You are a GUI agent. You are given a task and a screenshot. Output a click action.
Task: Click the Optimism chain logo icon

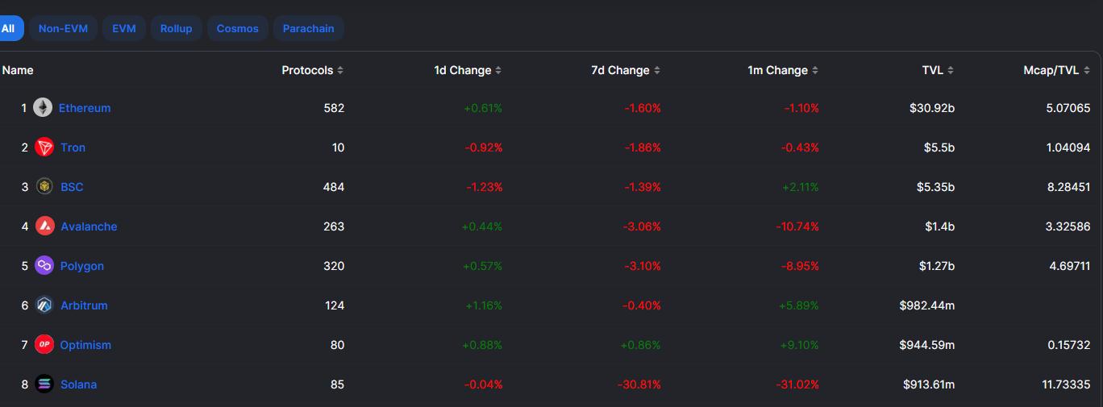tap(44, 345)
